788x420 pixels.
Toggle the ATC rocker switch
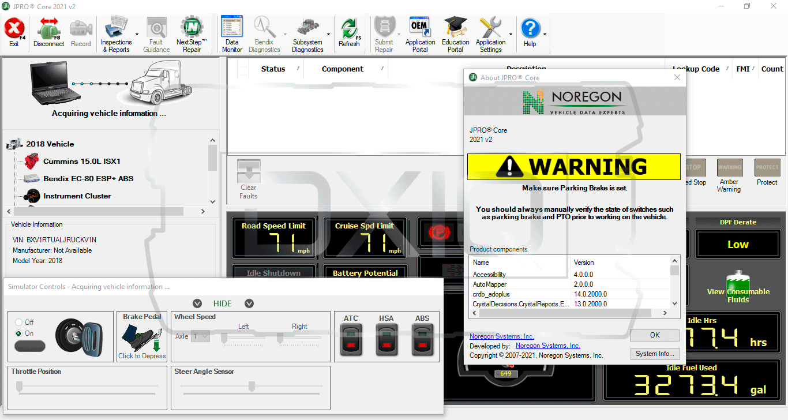(x=351, y=339)
